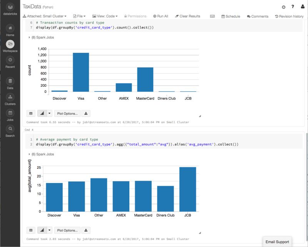The width and height of the screenshot is (308, 247).
Task: Open the Data panel from the sidebar
Action: click(10, 82)
